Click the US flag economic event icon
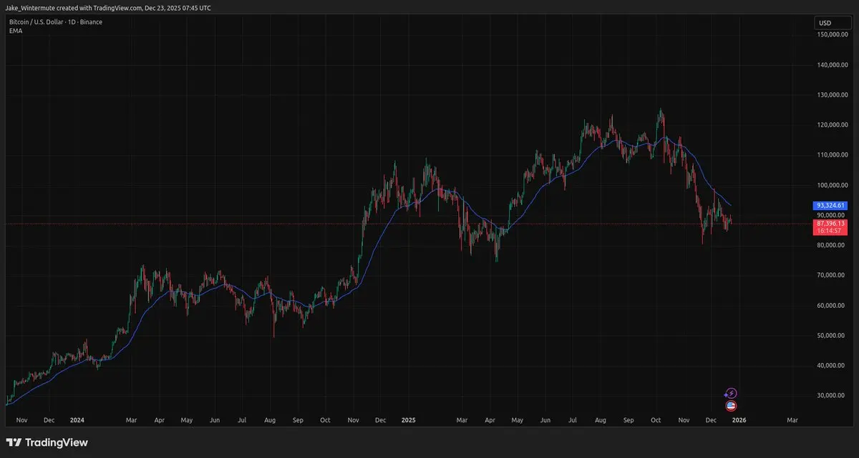This screenshot has width=859, height=458. tap(730, 405)
